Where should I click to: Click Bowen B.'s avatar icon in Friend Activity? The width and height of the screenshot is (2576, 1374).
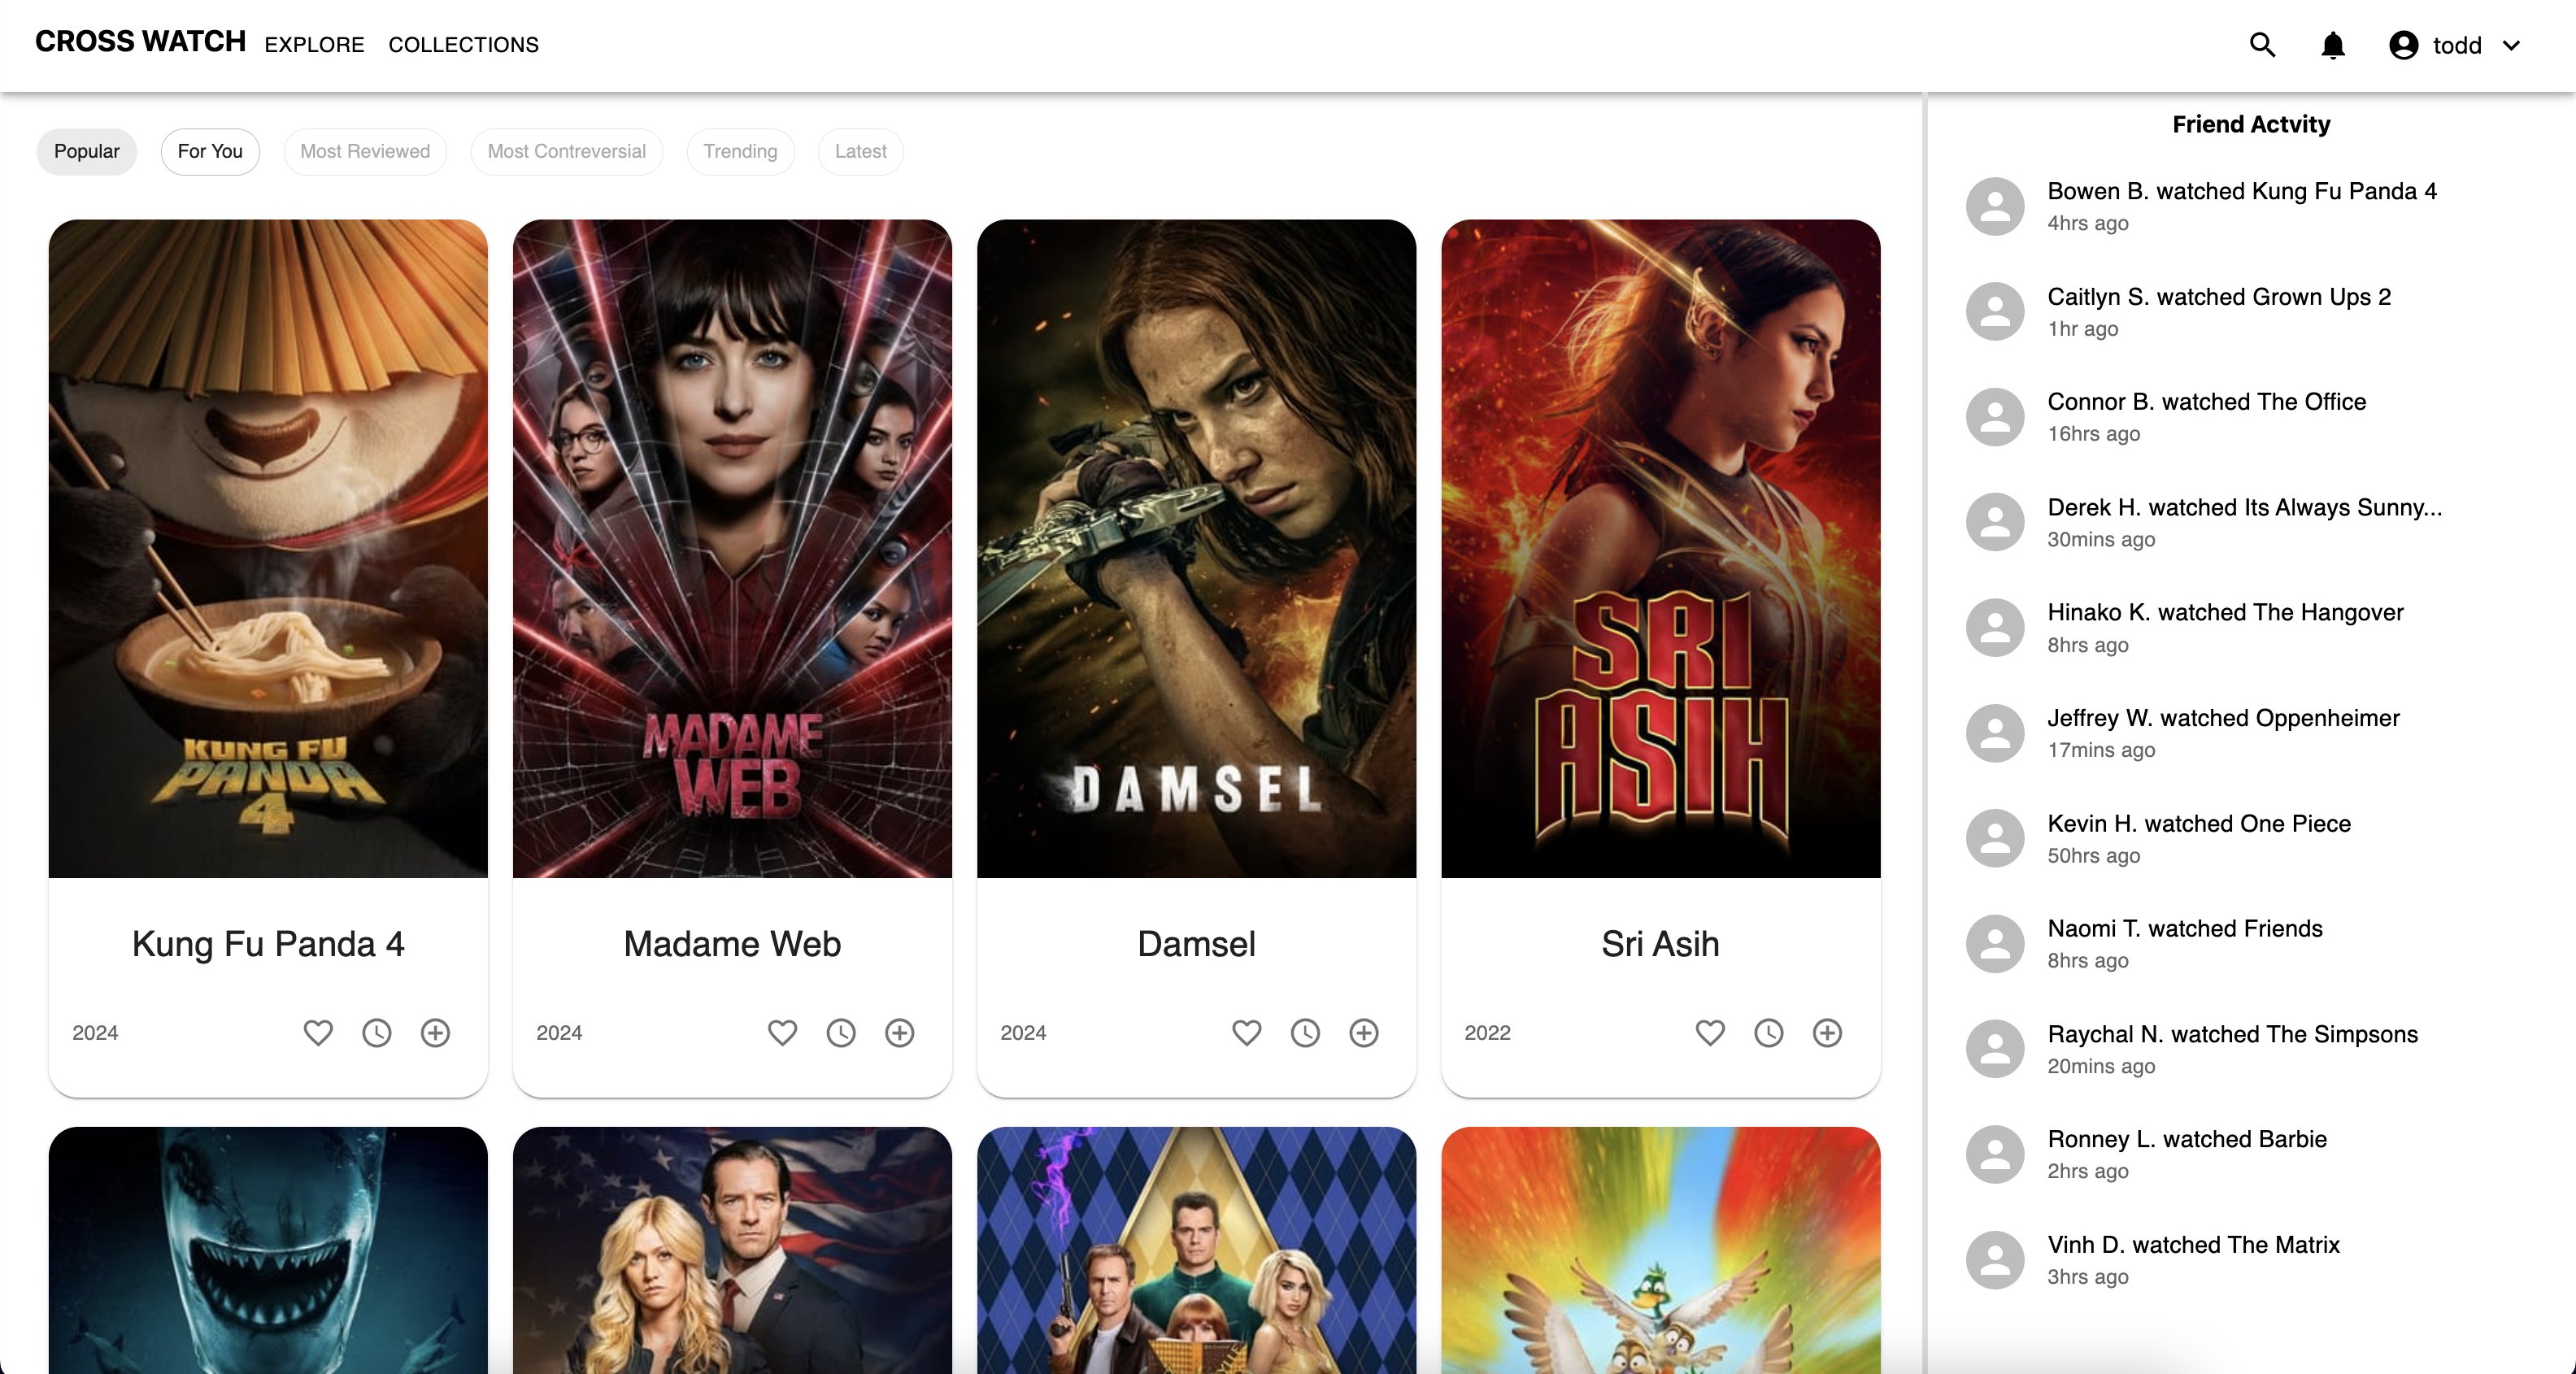pyautogui.click(x=1995, y=206)
